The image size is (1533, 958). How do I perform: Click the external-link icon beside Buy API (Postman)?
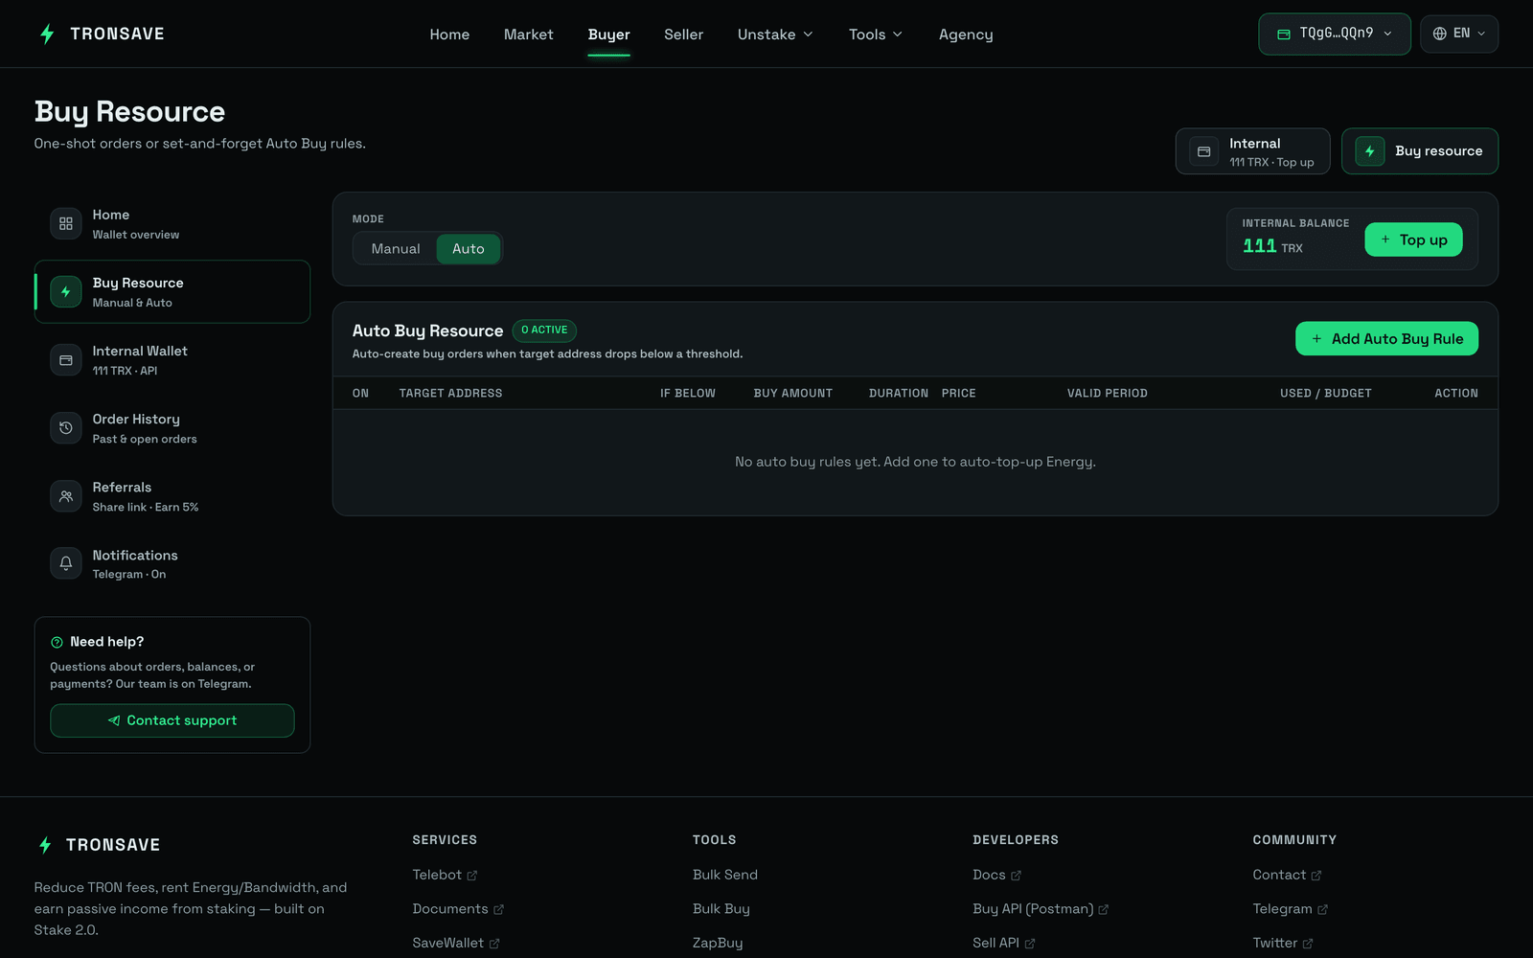1104,909
